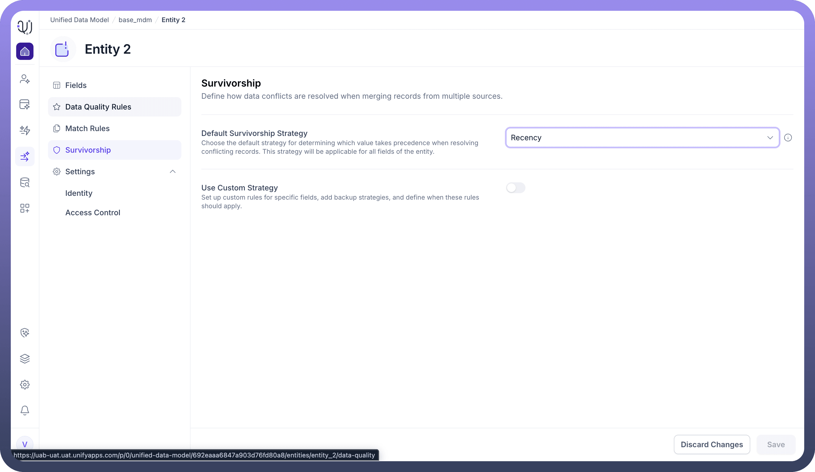
Task: Go to Match Rules tab
Action: pos(87,128)
